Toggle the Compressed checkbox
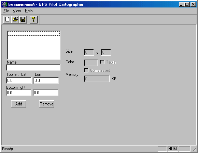This screenshot has width=198, height=153. coord(86,70)
